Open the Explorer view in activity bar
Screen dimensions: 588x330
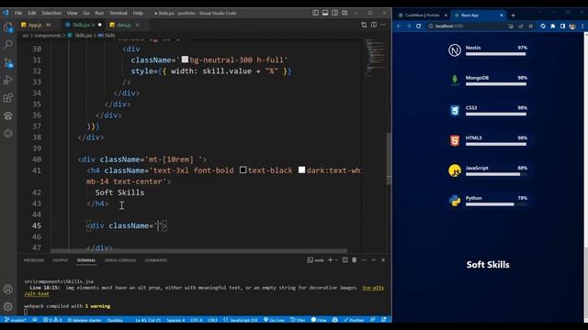click(8, 27)
